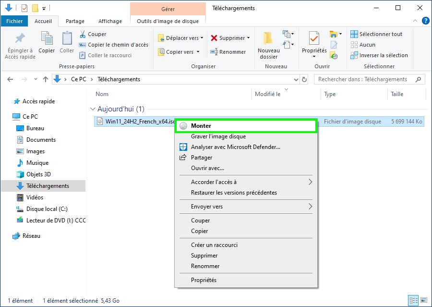Click Coller le raccourci in the ribbon
432x307 pixels.
(105, 55)
